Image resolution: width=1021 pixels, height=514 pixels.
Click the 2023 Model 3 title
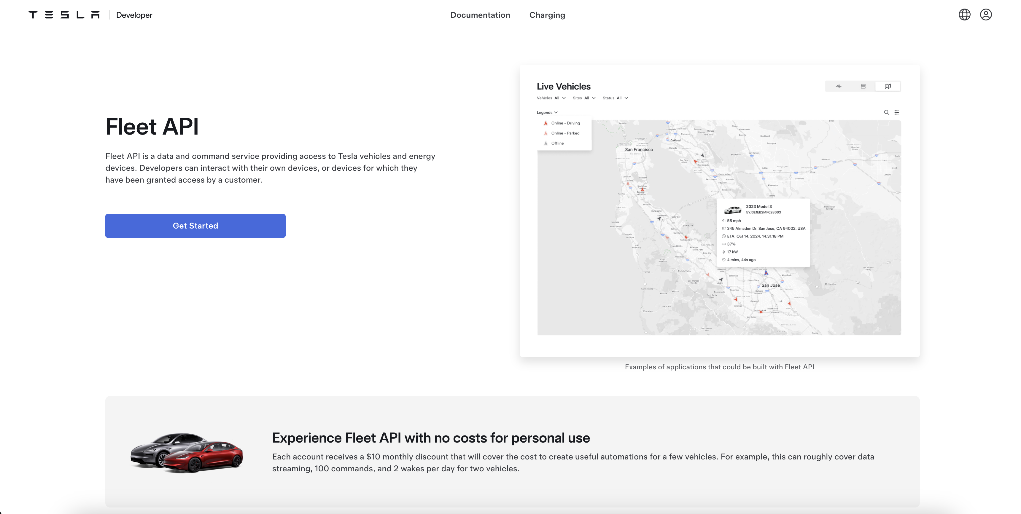759,207
